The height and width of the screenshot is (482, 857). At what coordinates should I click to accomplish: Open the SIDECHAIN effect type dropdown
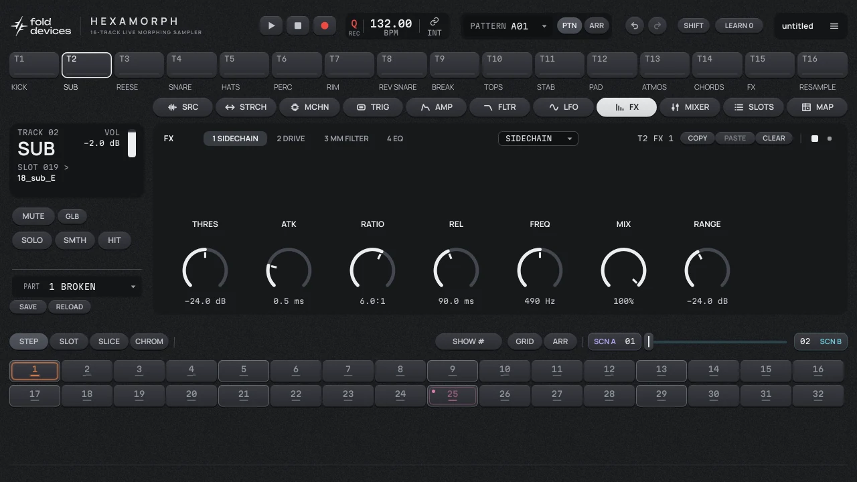pyautogui.click(x=538, y=139)
